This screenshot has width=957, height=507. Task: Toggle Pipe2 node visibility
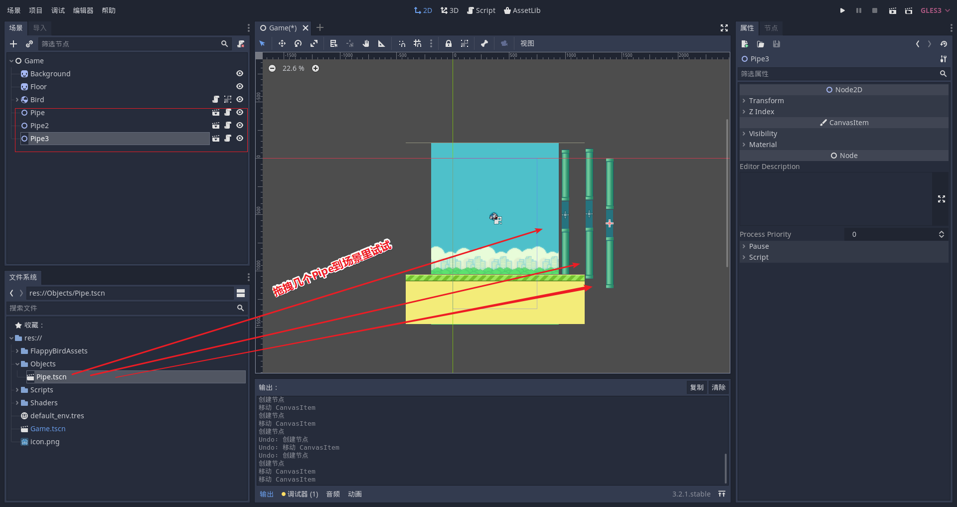240,125
